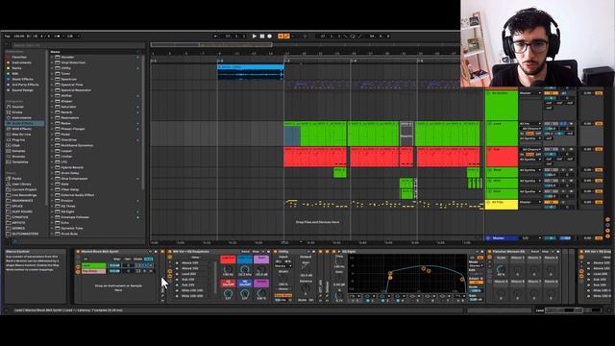Select the Lead track header

tap(502, 134)
